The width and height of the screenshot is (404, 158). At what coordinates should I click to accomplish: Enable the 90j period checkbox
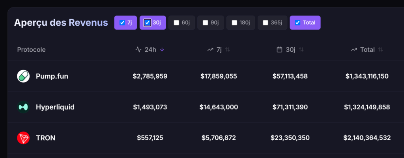pyautogui.click(x=205, y=23)
